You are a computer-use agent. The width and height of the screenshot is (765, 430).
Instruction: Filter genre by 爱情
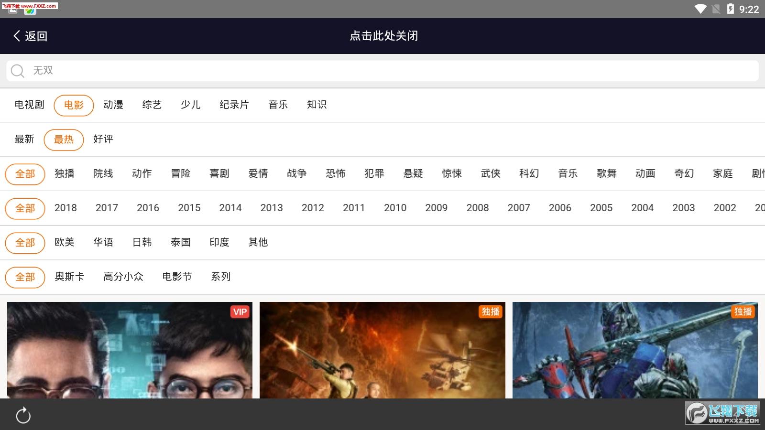point(258,173)
